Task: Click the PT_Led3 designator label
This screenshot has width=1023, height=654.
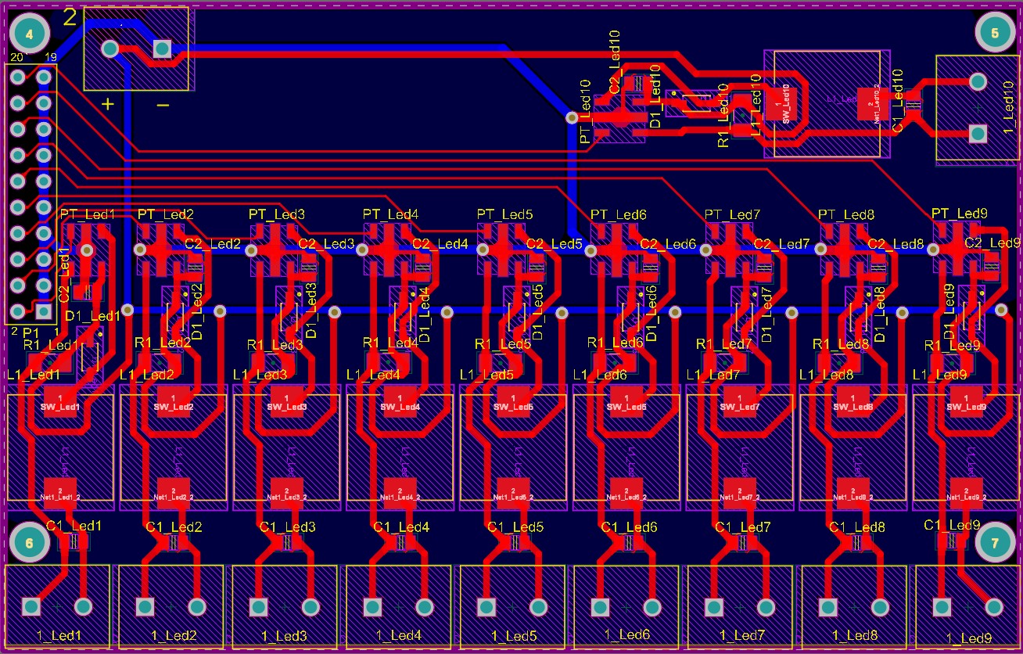Action: (277, 214)
